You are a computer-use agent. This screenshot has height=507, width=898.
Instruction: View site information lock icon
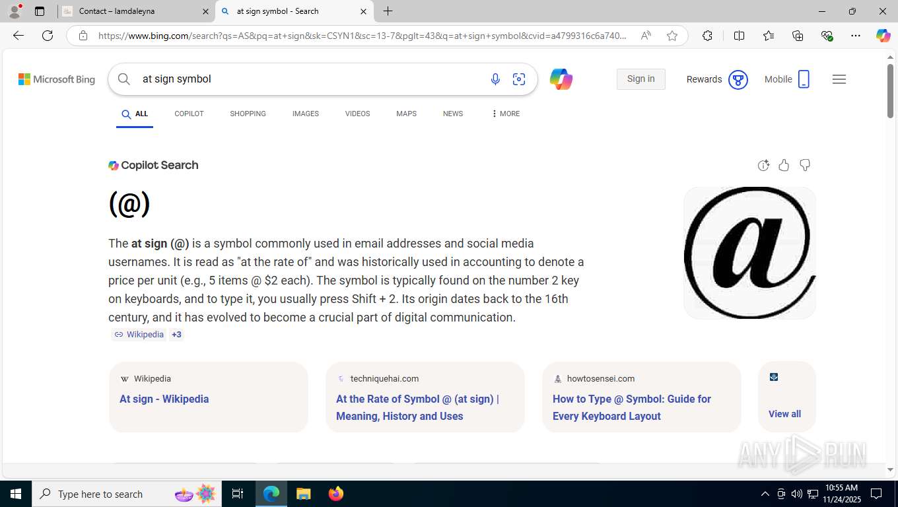coord(83,36)
